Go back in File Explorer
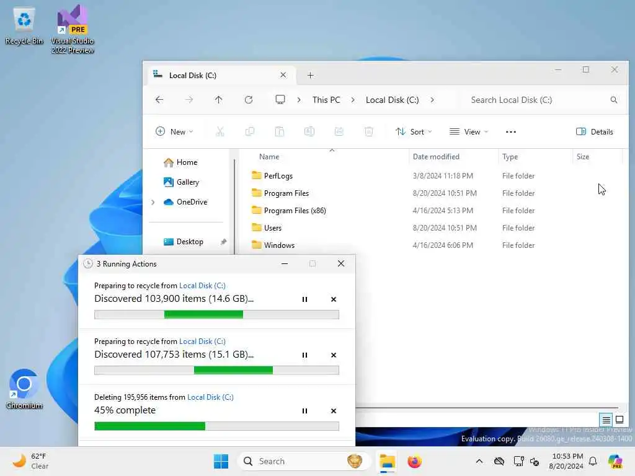Image resolution: width=635 pixels, height=476 pixels. (x=159, y=100)
